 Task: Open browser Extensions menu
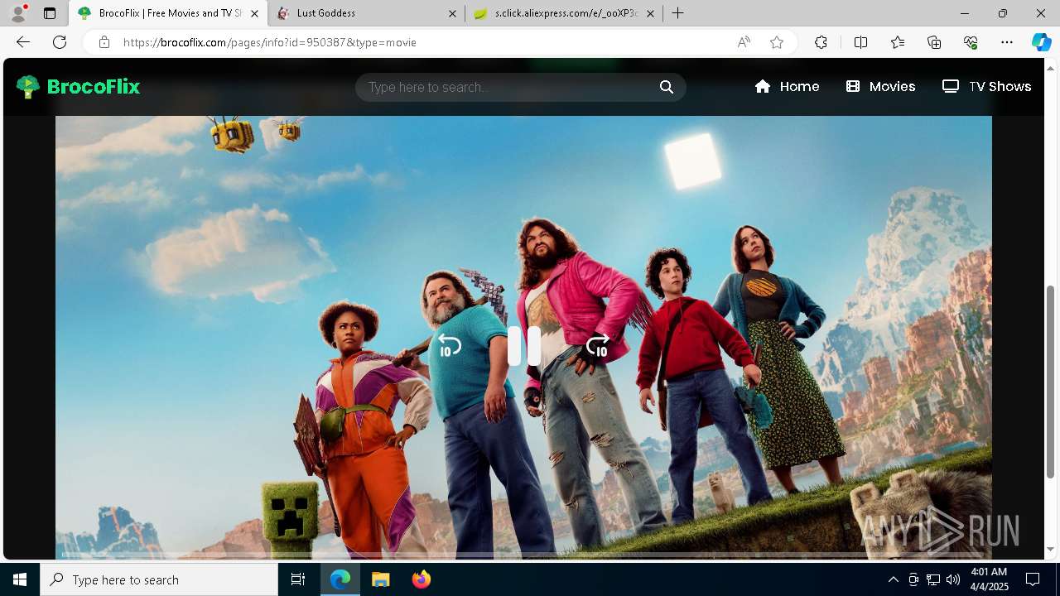coord(821,42)
